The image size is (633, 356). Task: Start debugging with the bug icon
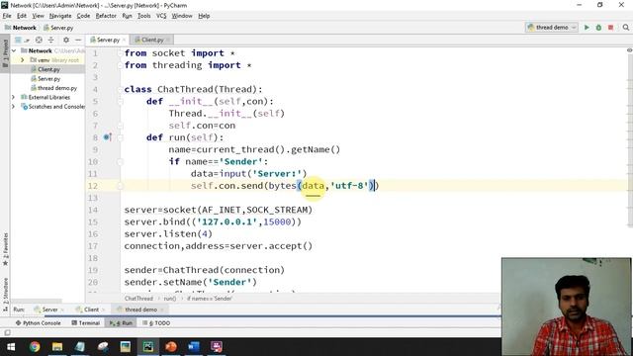click(x=598, y=28)
